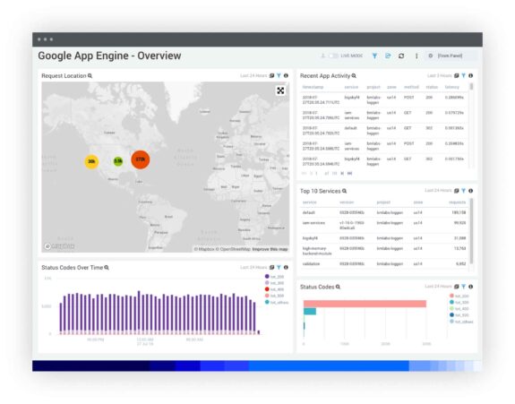Open Last 24 Hours range on Top 10 Services
The width and height of the screenshot is (515, 404).
coord(439,191)
